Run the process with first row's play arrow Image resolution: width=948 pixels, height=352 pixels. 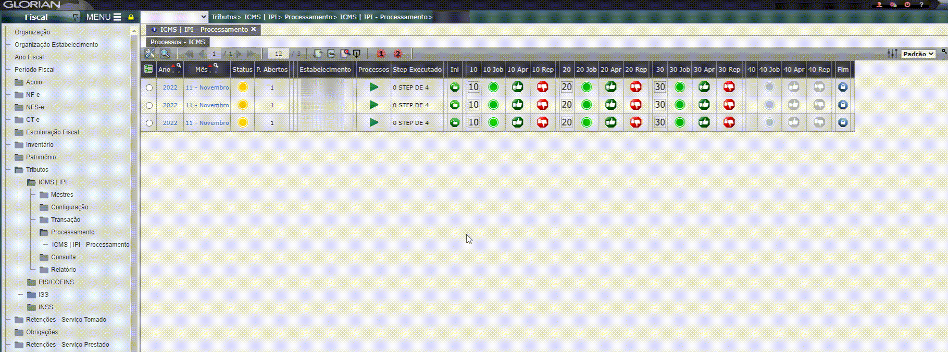373,87
